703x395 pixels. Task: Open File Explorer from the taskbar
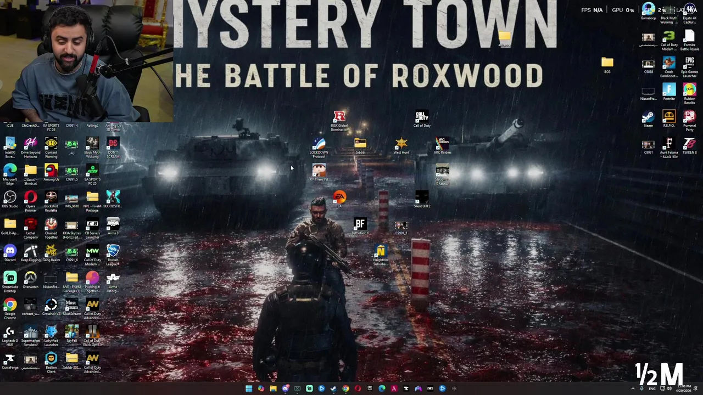click(273, 388)
